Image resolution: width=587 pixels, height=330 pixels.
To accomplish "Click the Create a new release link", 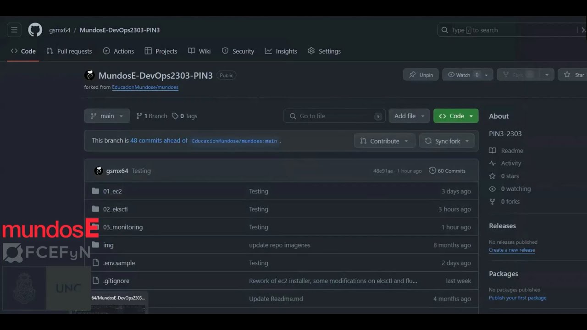I will tap(512, 250).
